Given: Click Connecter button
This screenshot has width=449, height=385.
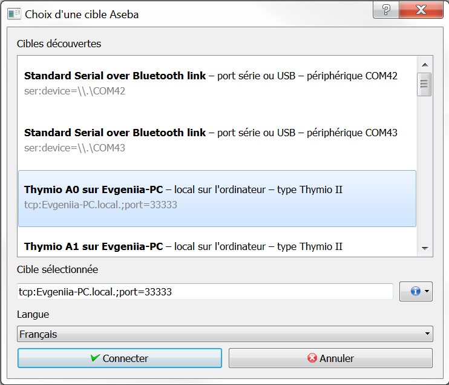Looking at the screenshot, I should click(x=120, y=358).
